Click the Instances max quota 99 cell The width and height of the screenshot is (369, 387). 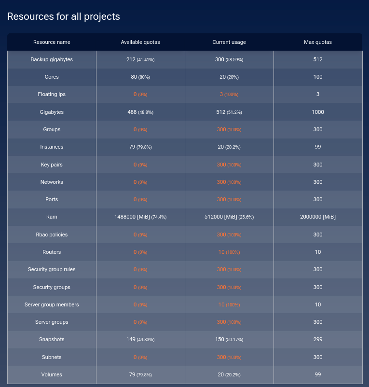coord(318,147)
